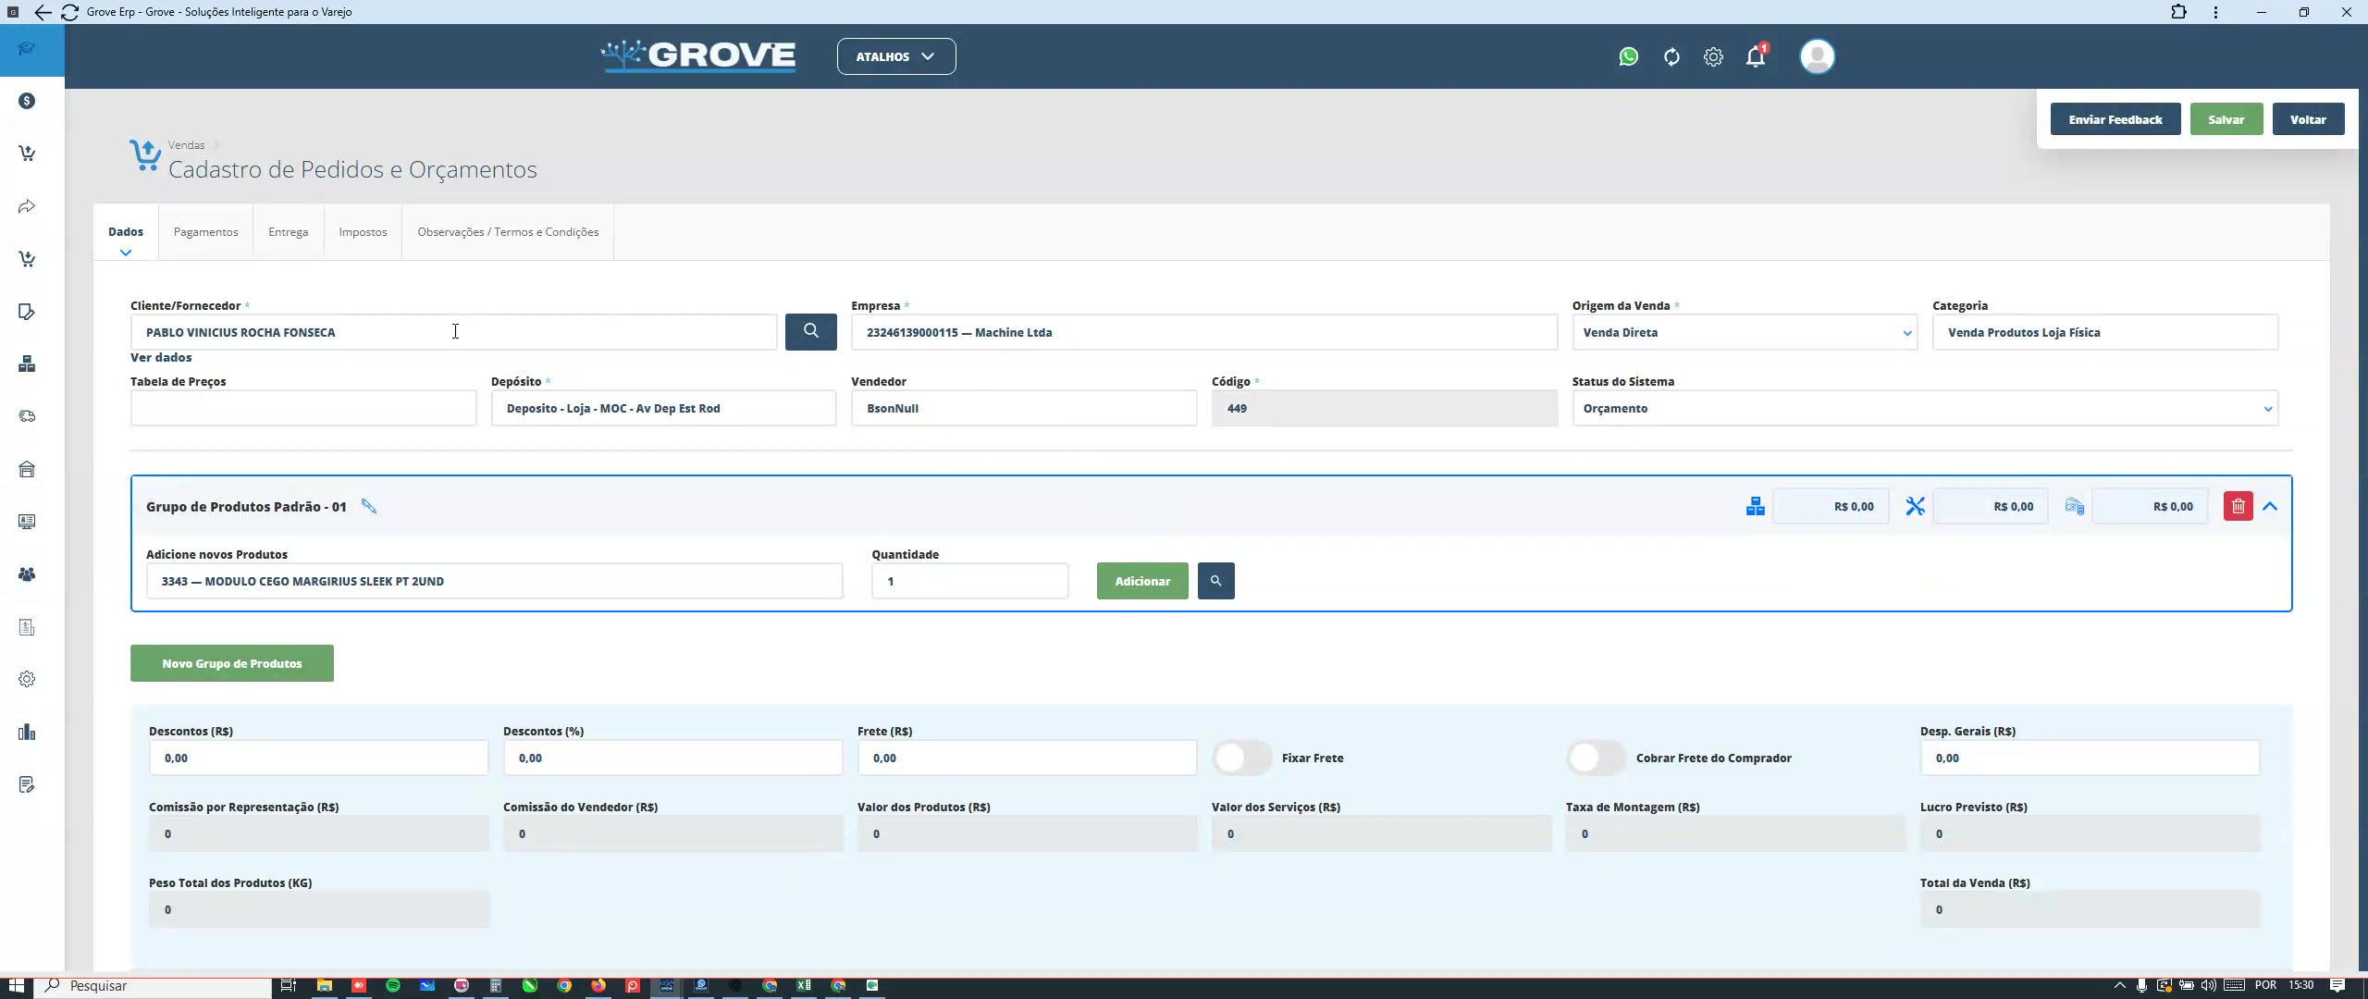
Task: Open Status do Sistema dropdown
Action: coord(1924,408)
